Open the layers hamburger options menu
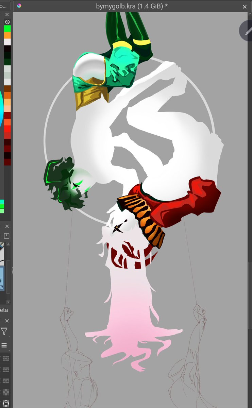Screen dimensions: 252x408 (x=4, y=345)
